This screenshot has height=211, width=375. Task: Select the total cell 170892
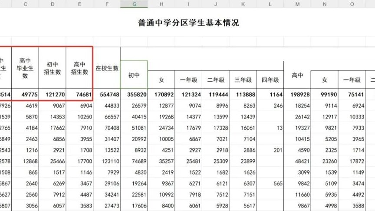(x=161, y=95)
